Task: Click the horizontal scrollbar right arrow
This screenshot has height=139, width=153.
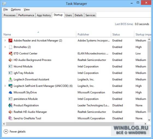Action: pos(145,124)
